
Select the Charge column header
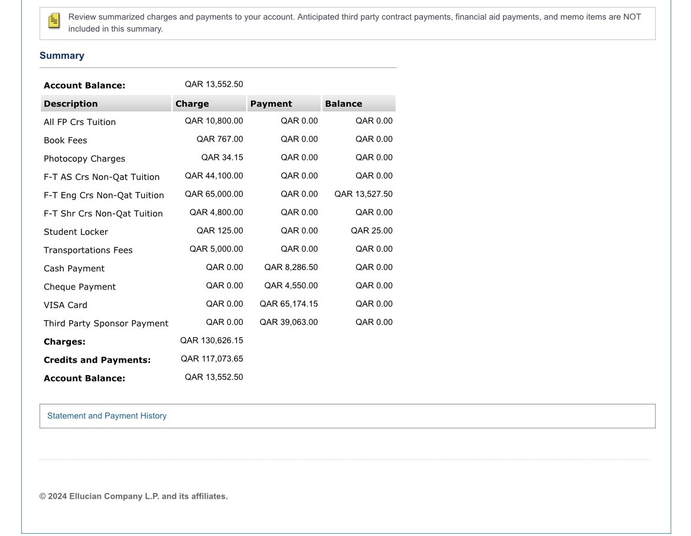coord(209,103)
